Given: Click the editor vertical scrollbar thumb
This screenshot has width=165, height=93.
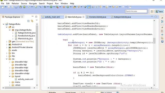Looking at the screenshot, I should click(154, 41).
